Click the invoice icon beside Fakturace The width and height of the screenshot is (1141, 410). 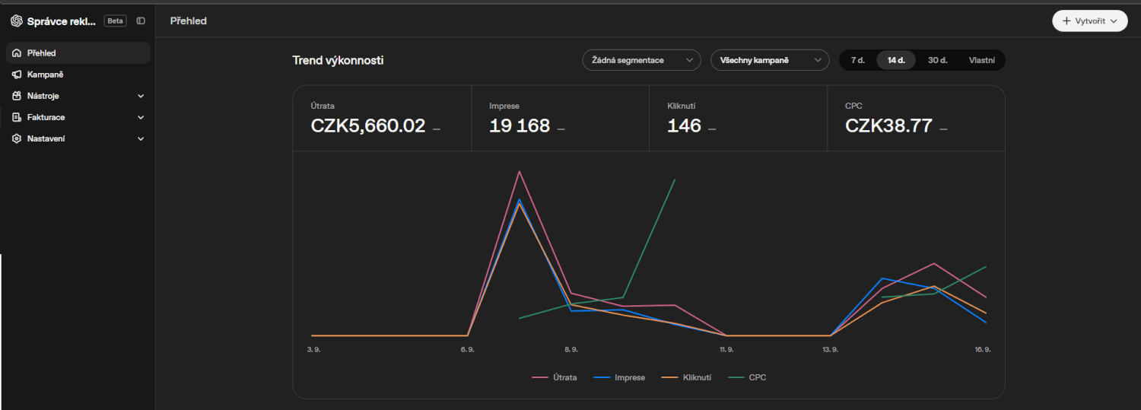17,117
